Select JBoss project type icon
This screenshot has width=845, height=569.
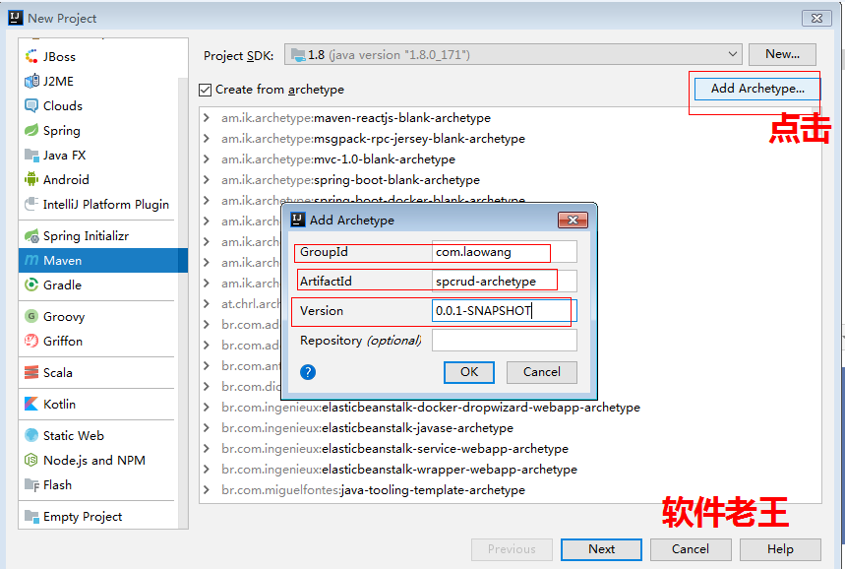31,56
